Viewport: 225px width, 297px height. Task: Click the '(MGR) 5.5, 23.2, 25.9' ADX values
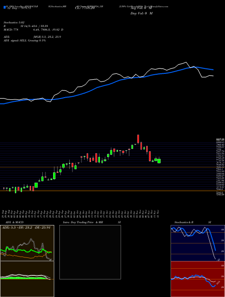(47, 37)
